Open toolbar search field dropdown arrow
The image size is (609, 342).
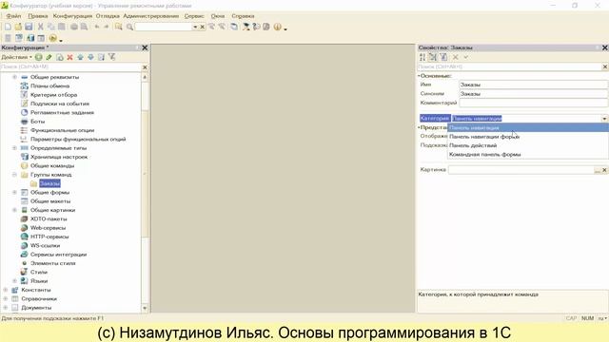[x=195, y=27]
